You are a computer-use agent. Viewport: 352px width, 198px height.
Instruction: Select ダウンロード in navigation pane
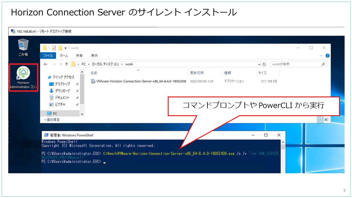point(60,91)
